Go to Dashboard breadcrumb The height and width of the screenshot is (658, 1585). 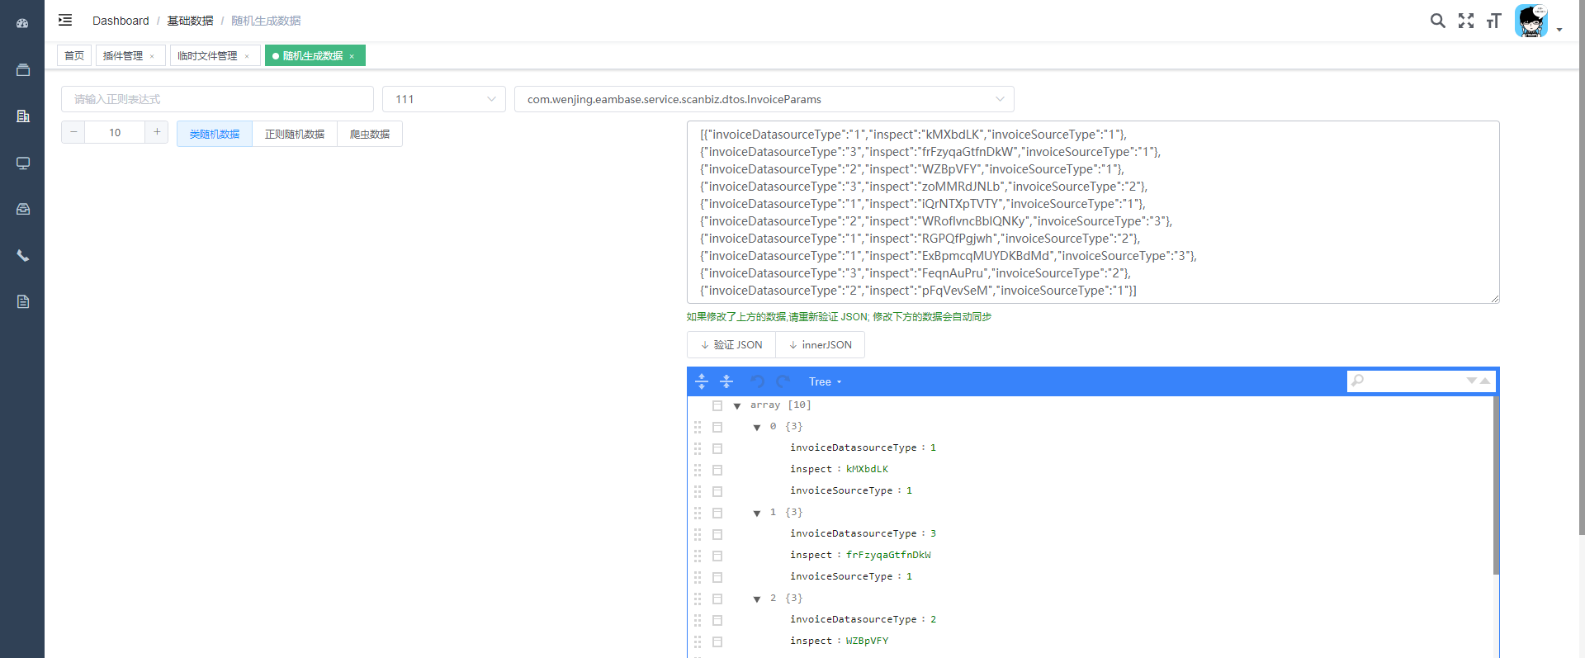coord(121,21)
